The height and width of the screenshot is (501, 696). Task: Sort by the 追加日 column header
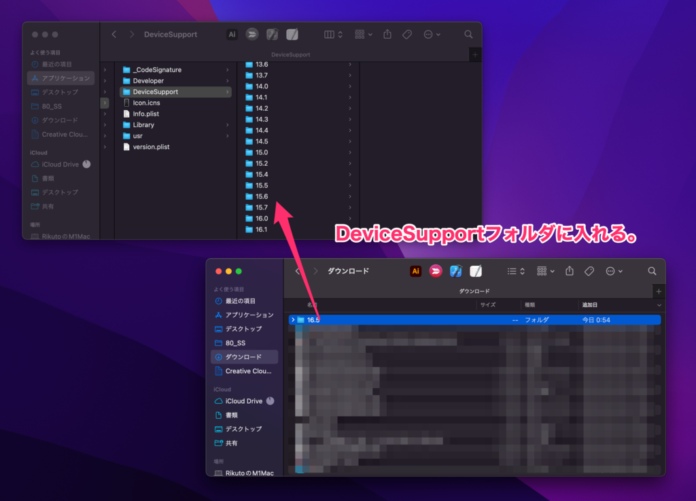589,305
